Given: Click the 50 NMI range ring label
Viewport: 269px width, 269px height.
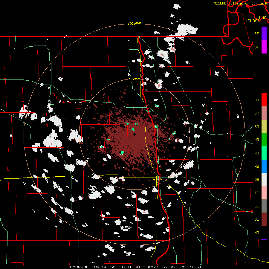Looking at the screenshot, I should pyautogui.click(x=134, y=79).
